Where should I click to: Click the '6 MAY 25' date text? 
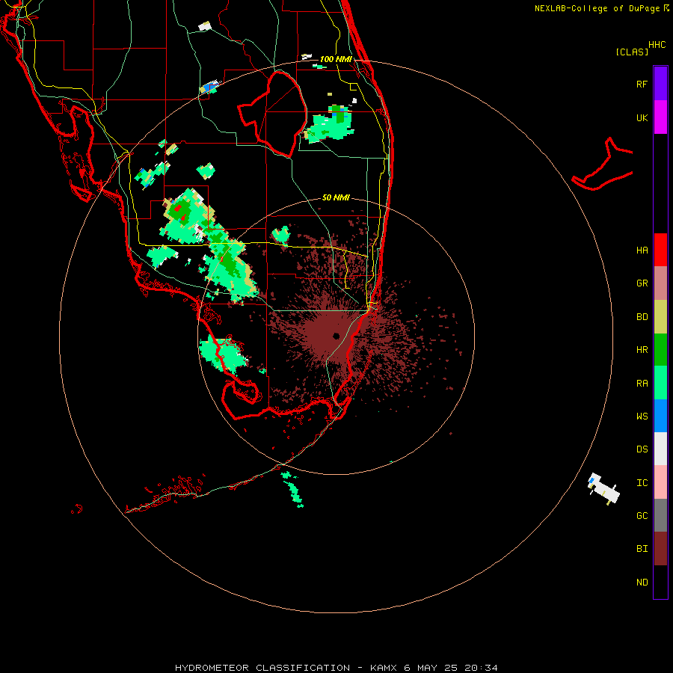(x=431, y=668)
